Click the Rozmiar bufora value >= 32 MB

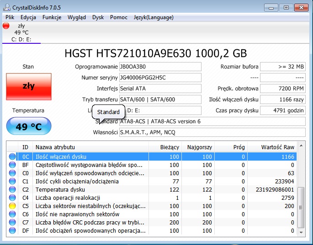point(283,67)
